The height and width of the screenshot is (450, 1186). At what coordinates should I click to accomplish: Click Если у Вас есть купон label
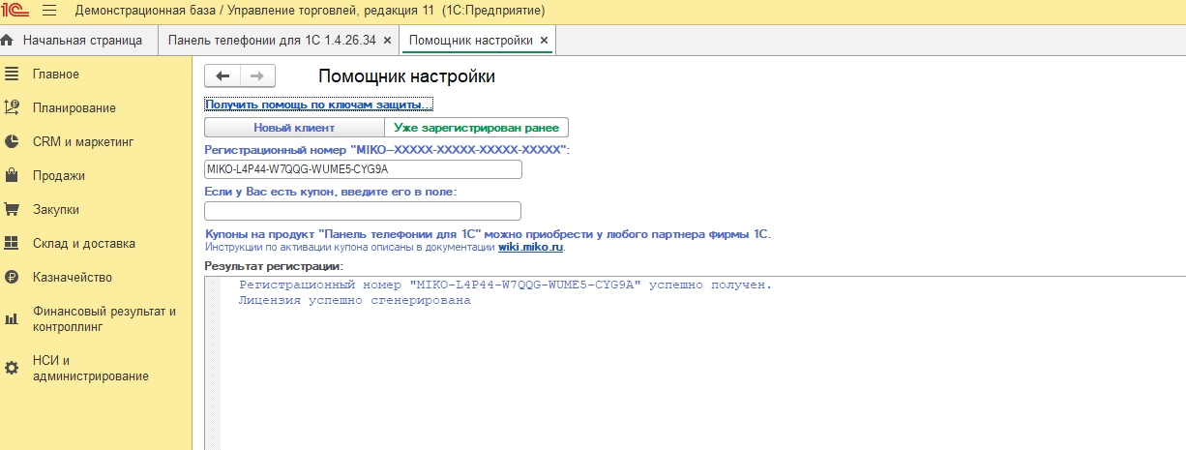(x=331, y=192)
